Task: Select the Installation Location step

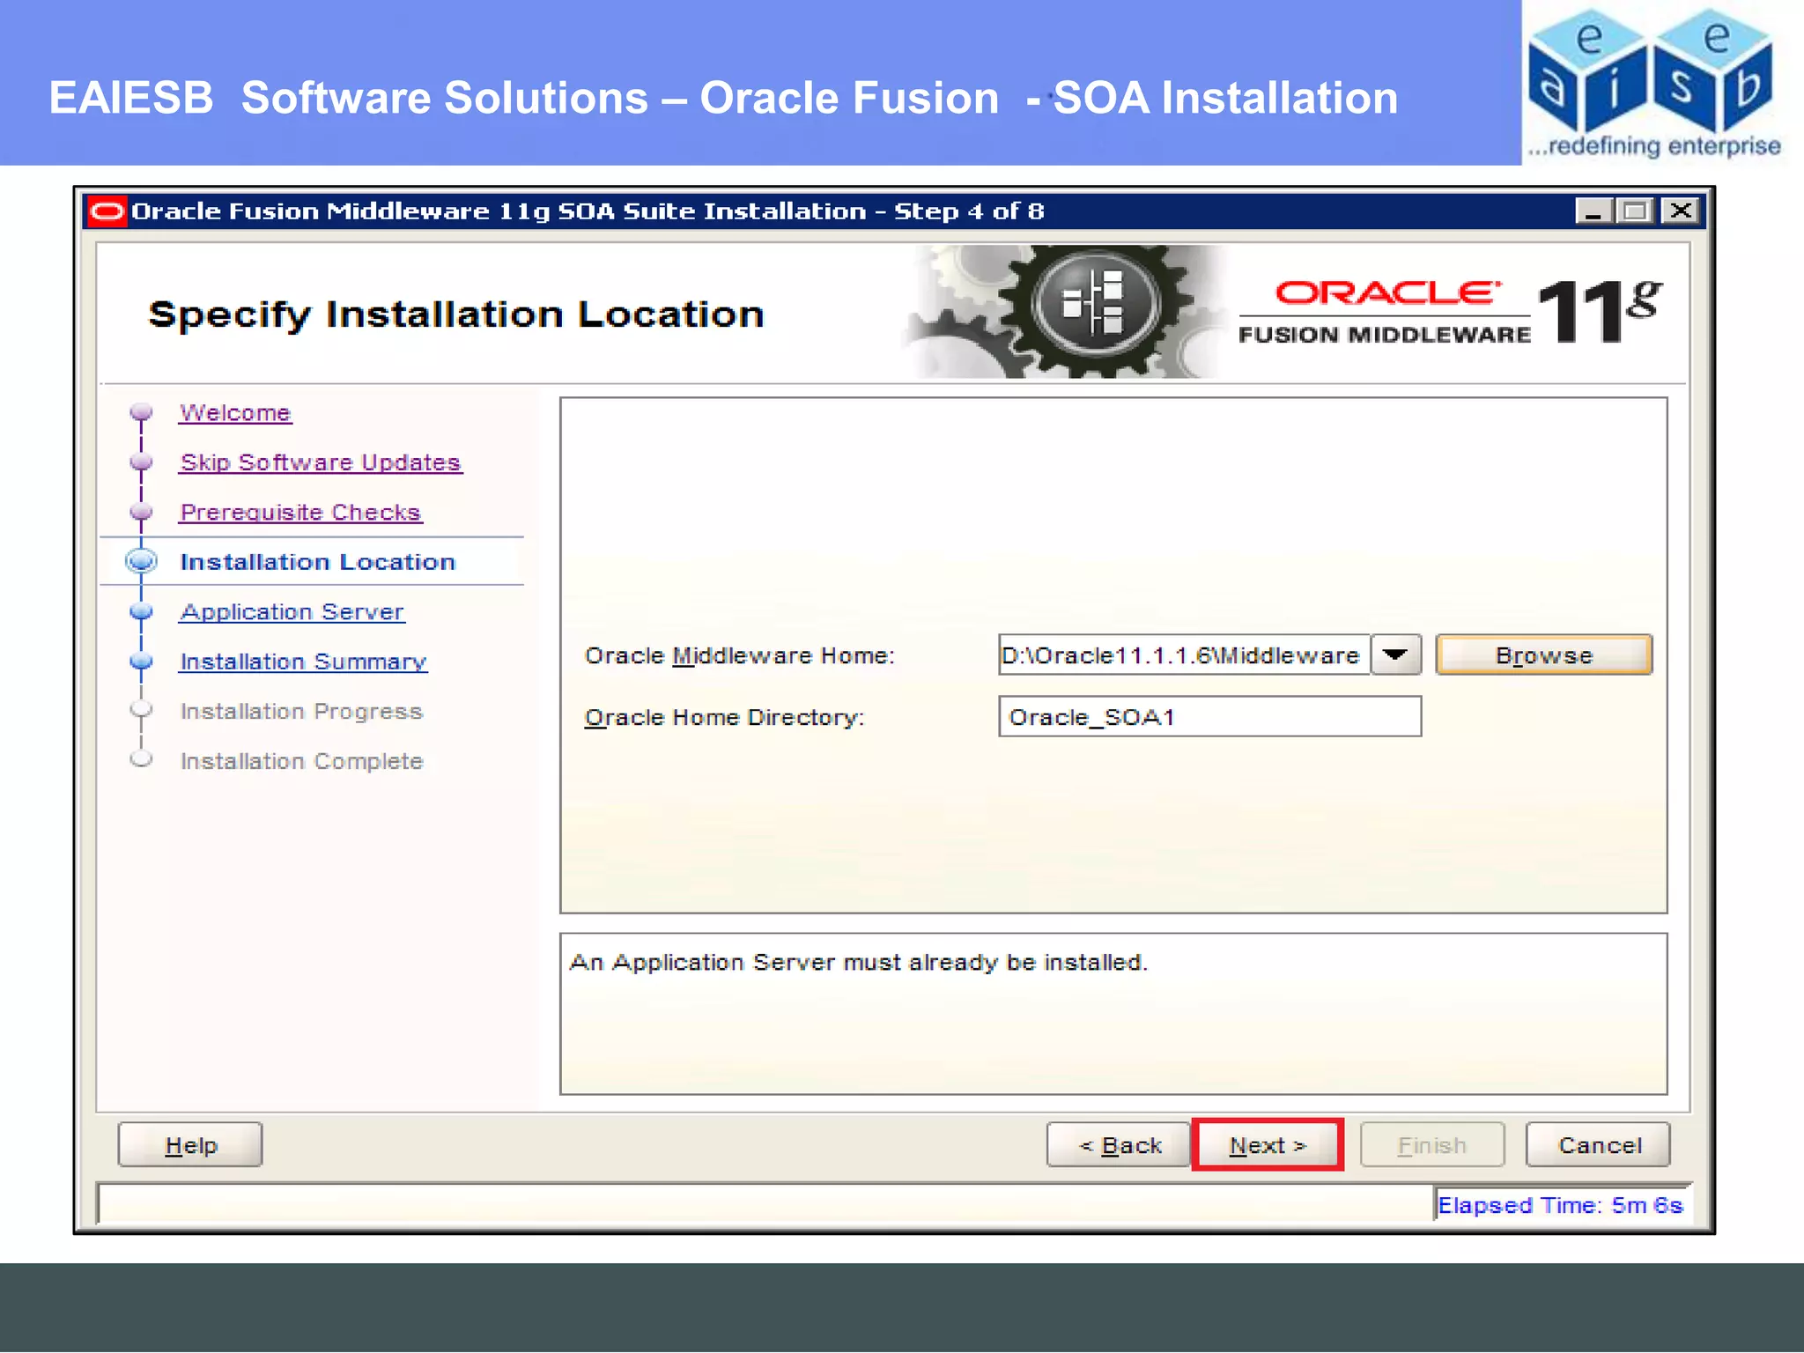Action: pos(317,562)
